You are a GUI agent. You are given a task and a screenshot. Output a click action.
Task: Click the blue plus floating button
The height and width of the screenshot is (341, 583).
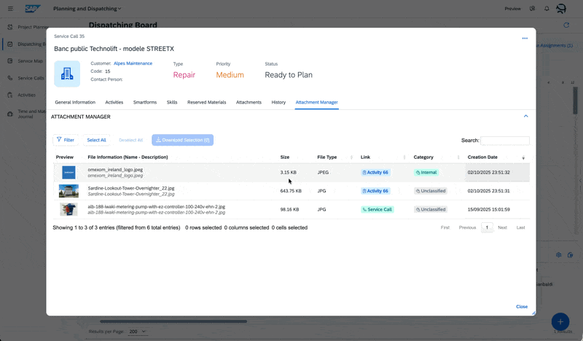click(560, 321)
